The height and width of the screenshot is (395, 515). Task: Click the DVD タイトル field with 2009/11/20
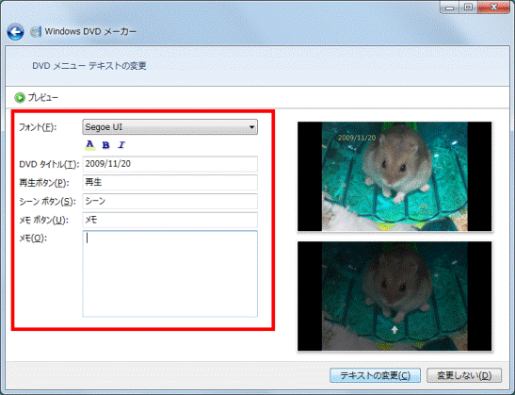[x=169, y=164]
